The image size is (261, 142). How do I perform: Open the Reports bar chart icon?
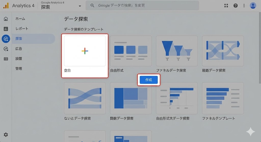click(6, 29)
